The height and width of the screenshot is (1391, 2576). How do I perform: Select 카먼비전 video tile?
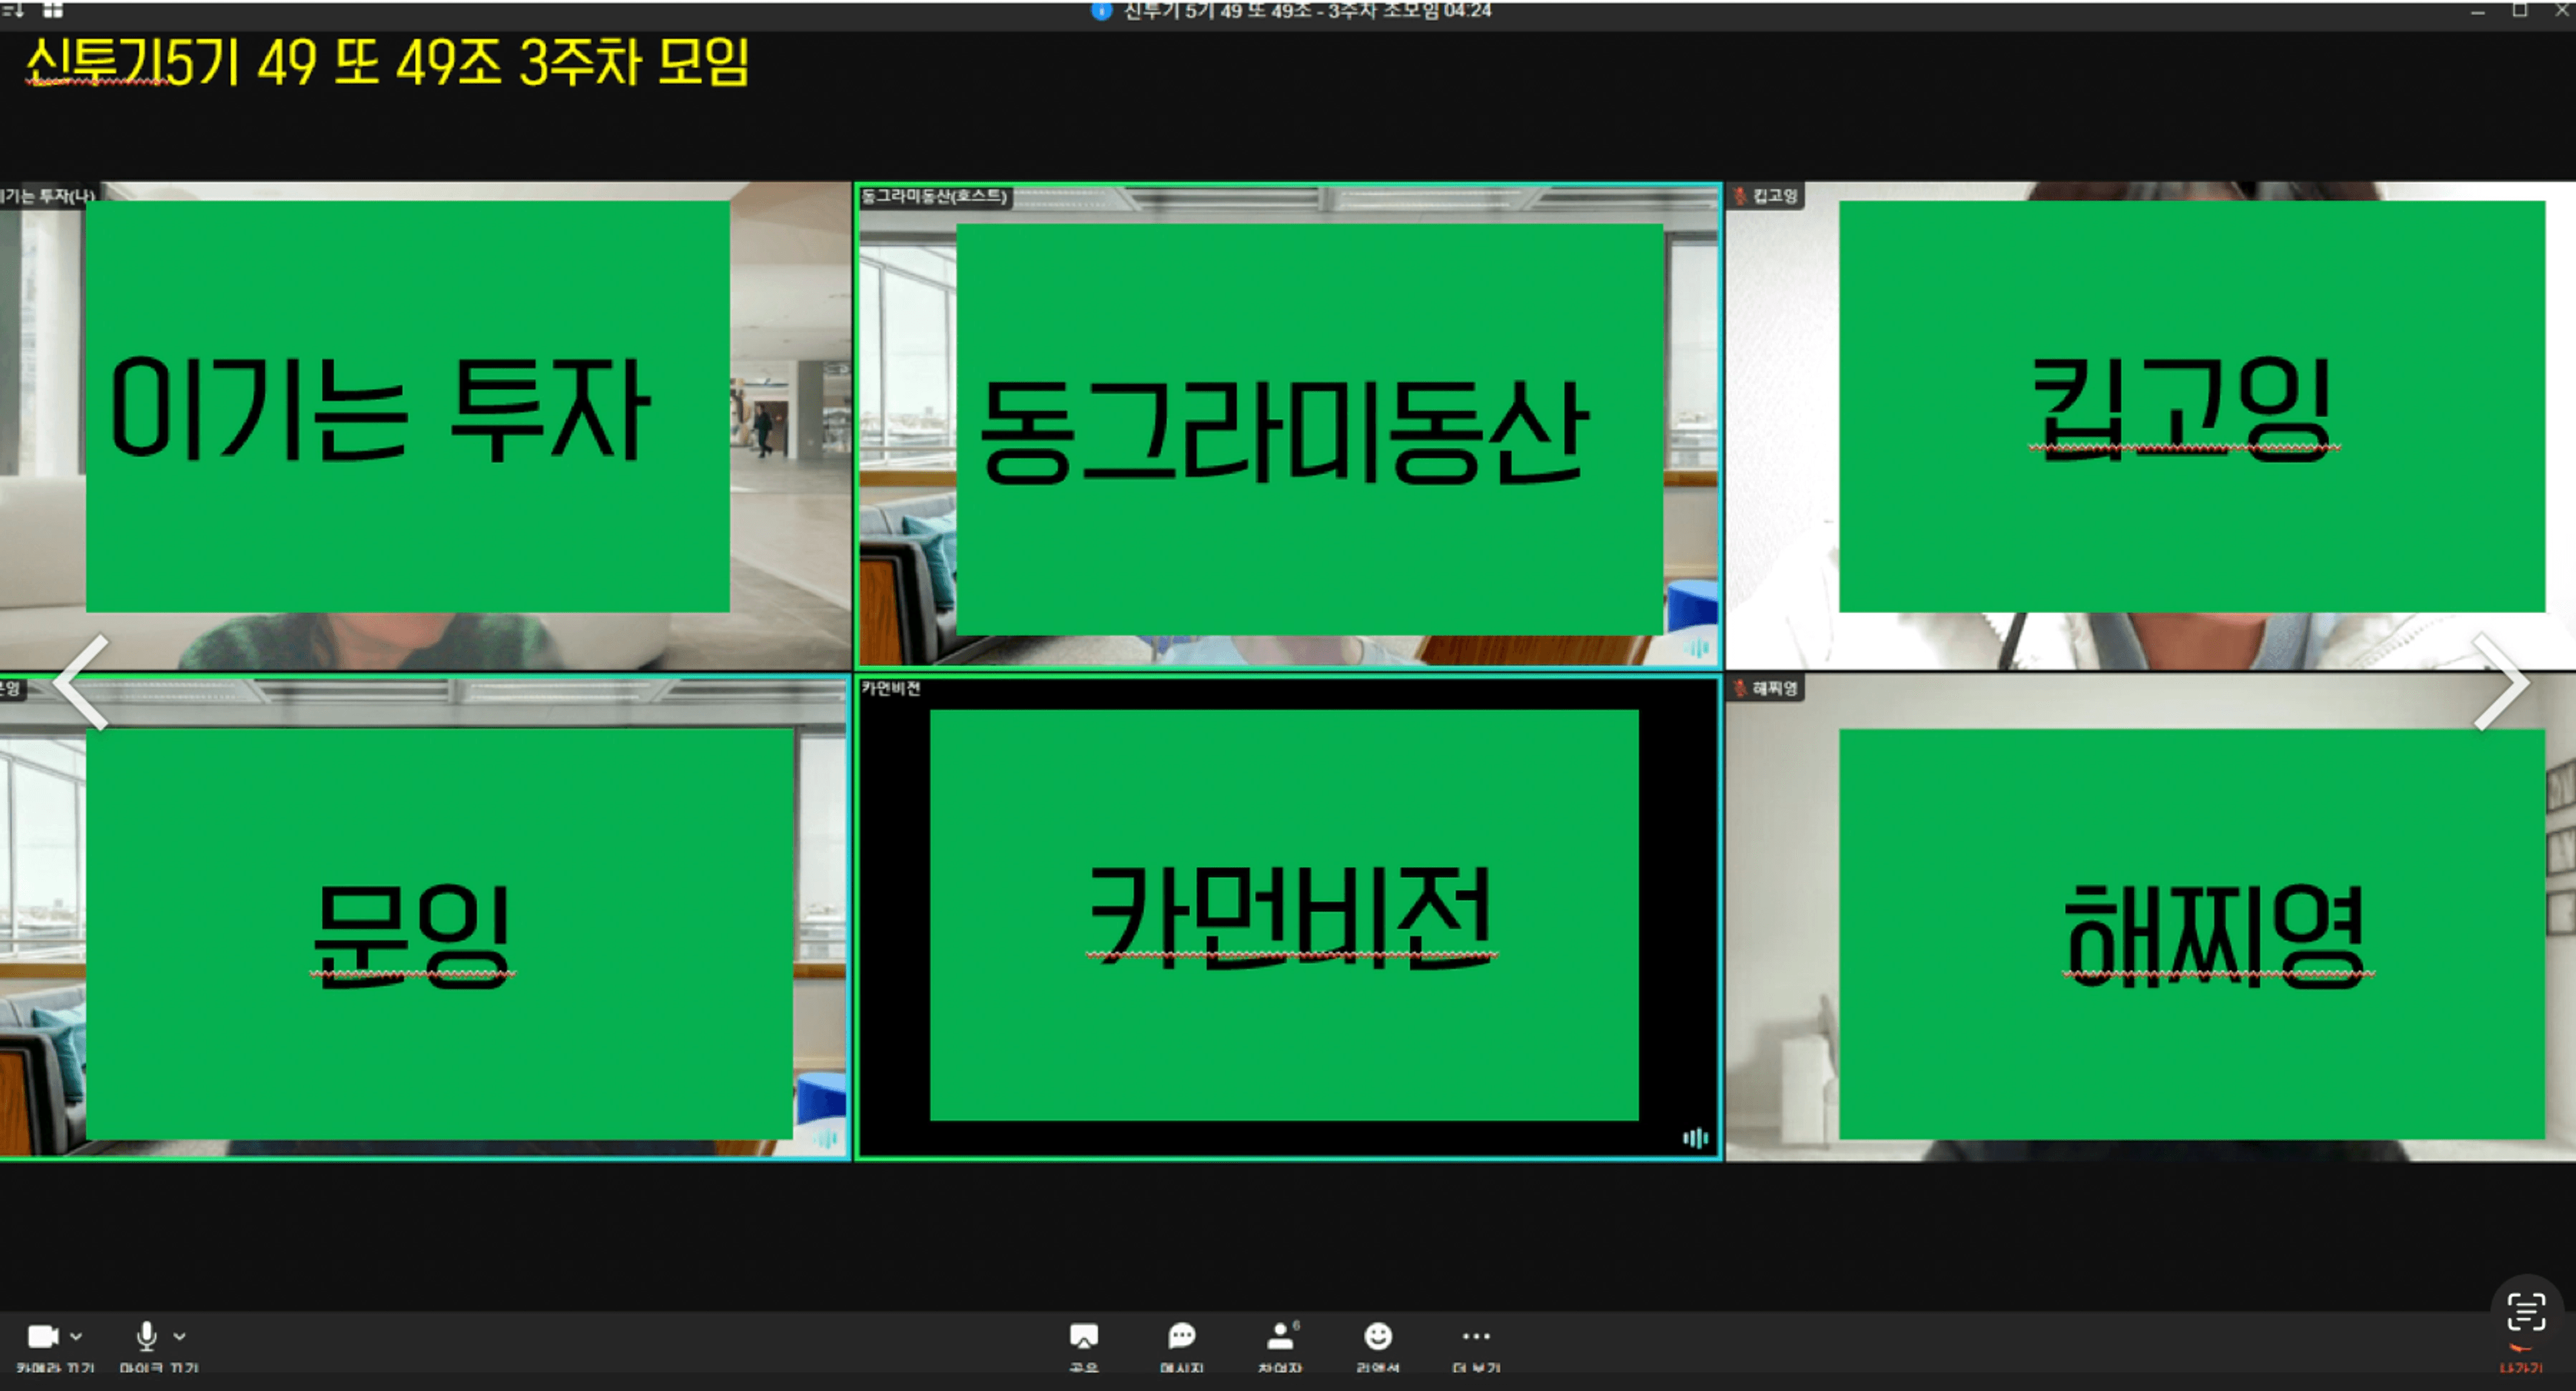click(x=1287, y=917)
